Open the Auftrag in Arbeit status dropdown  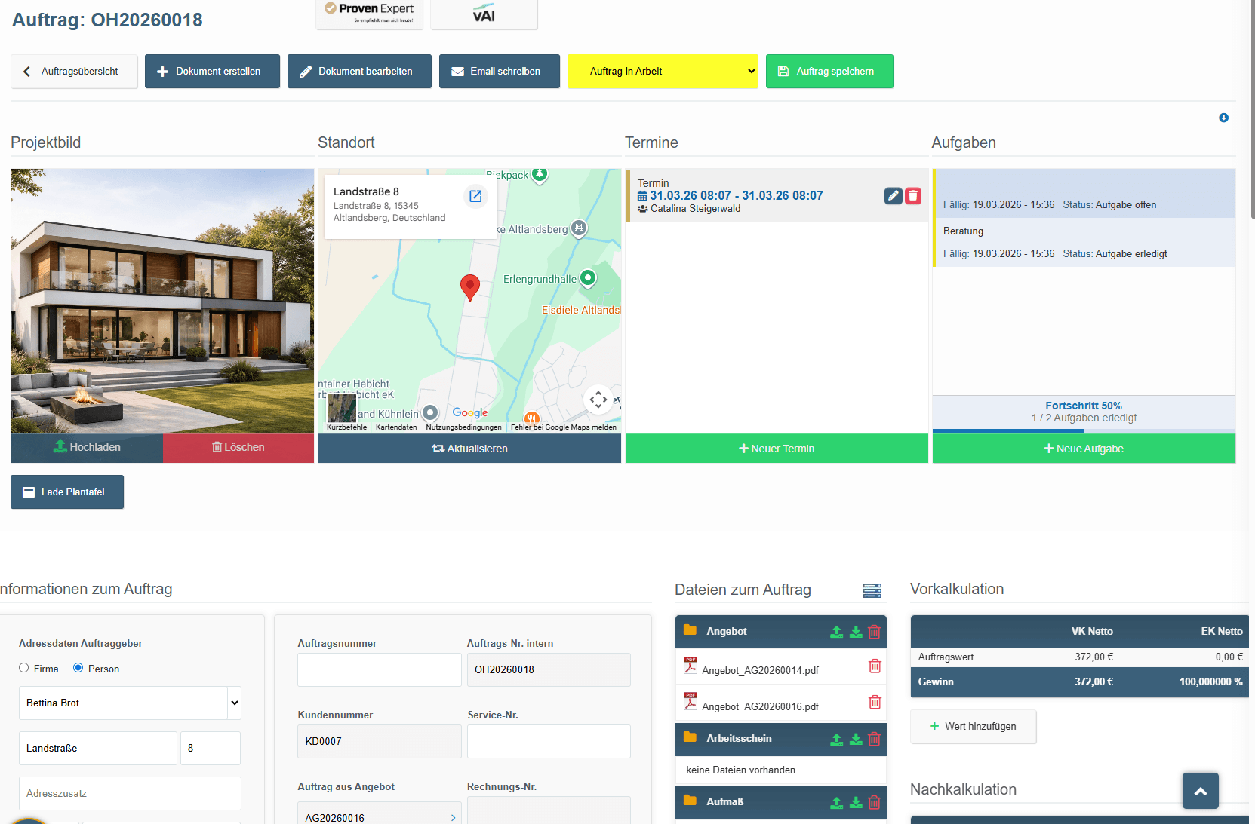point(663,72)
